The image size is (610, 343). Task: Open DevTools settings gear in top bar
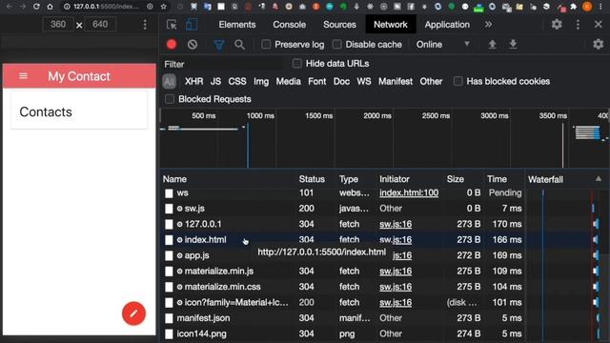(557, 24)
